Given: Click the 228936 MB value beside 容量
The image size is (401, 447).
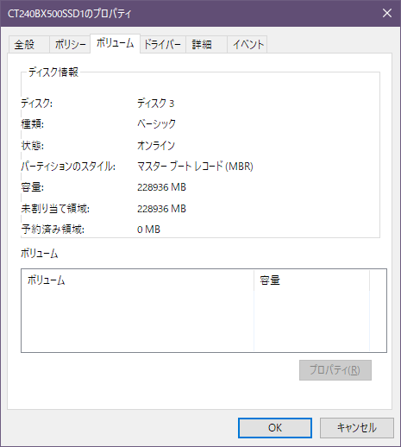Looking at the screenshot, I should click(x=161, y=187).
